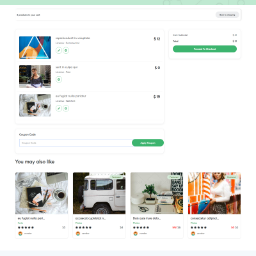Viewport: 256px width, 256px height.
Task: Click the Proceed To Checkout button
Action: coord(205,49)
